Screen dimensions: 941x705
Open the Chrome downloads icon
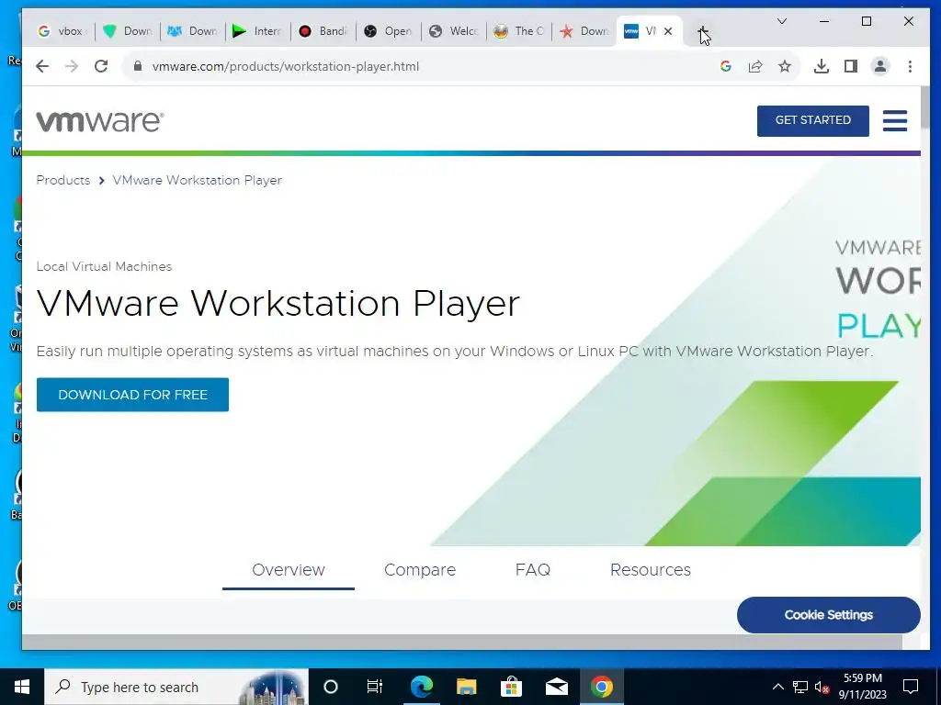tap(821, 66)
